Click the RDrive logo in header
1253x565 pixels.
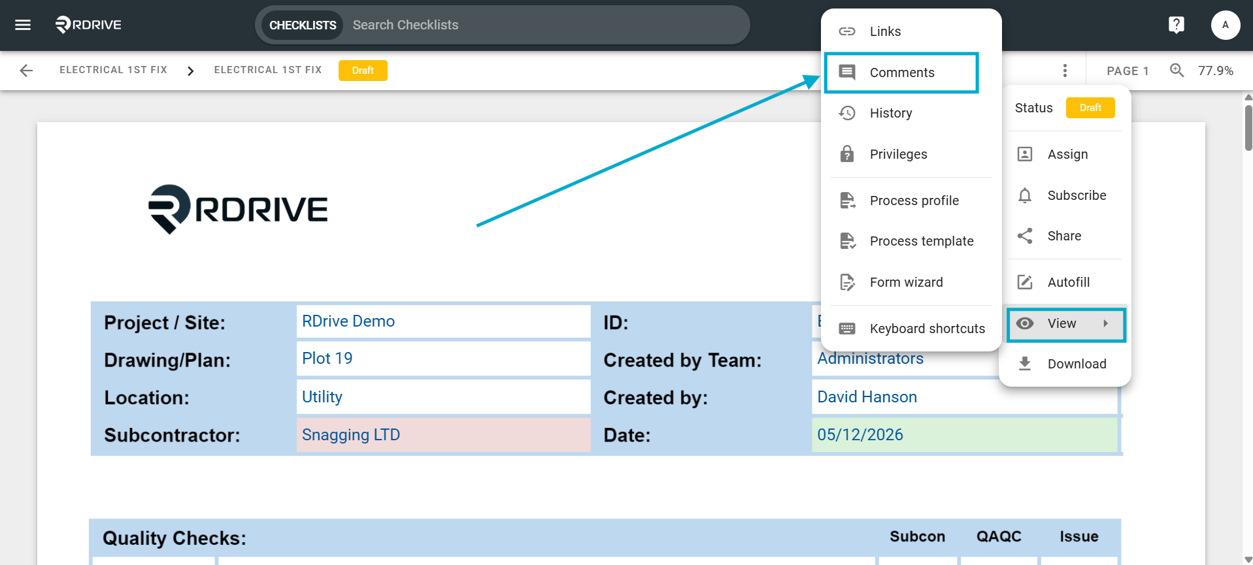(x=88, y=25)
